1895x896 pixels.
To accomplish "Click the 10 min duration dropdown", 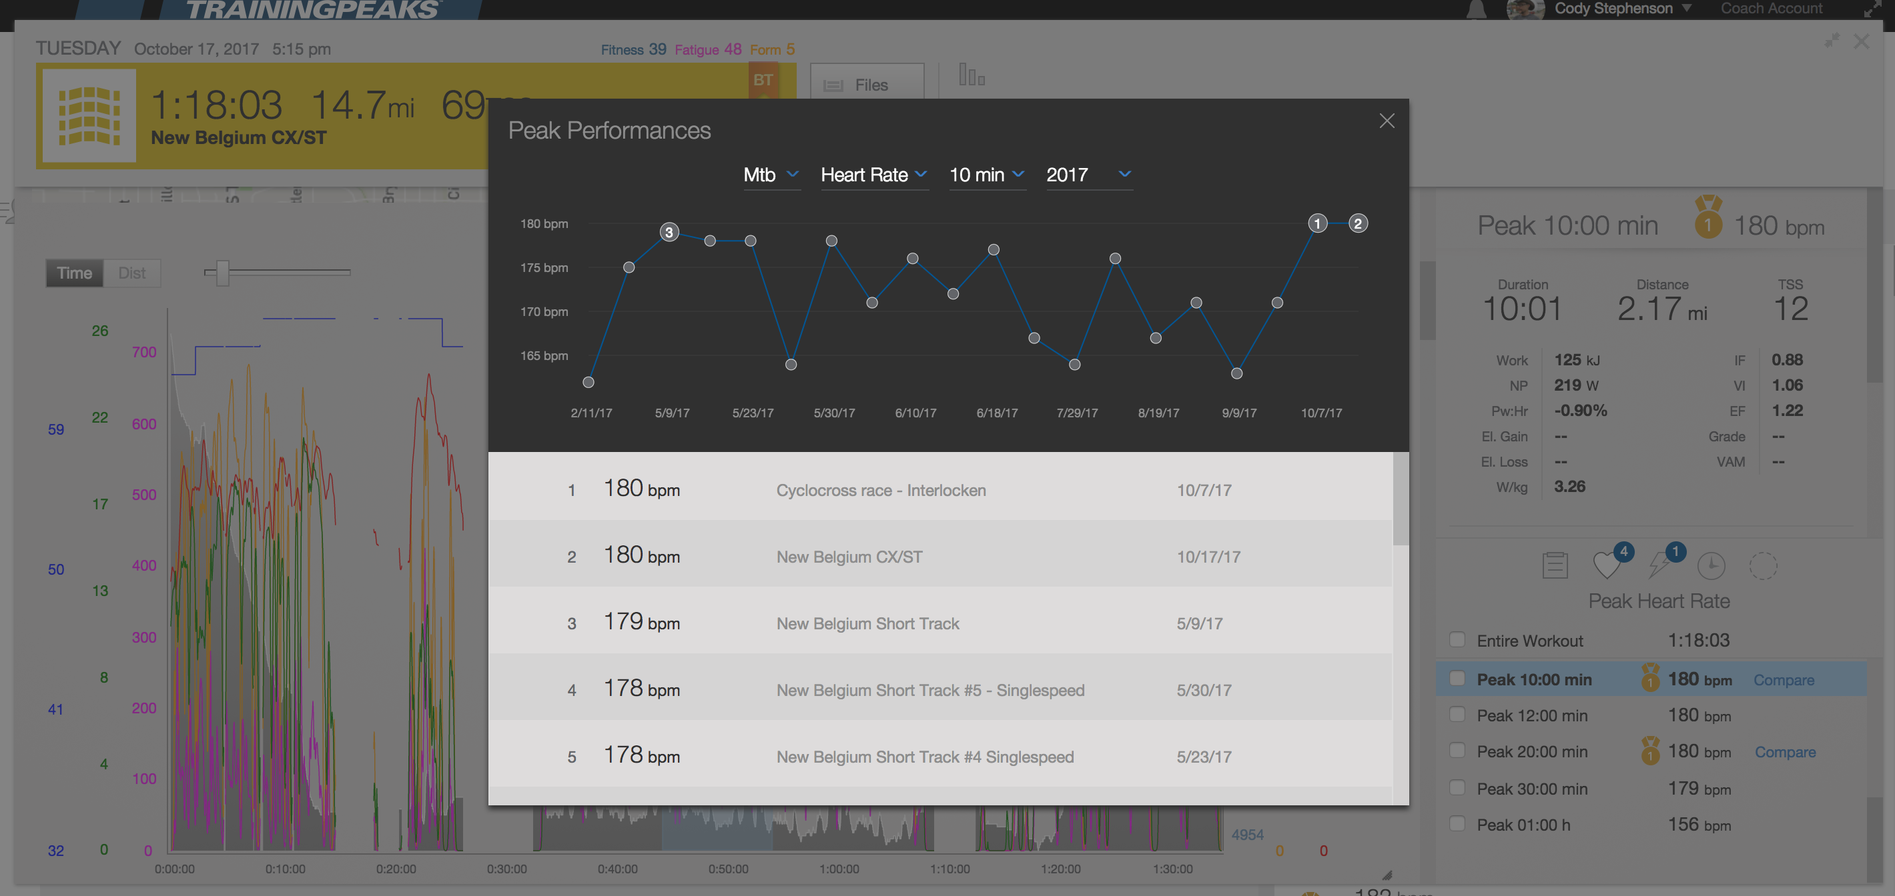I will (982, 173).
